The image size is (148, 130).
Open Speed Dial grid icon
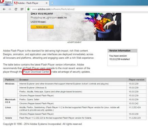(22, 9)
